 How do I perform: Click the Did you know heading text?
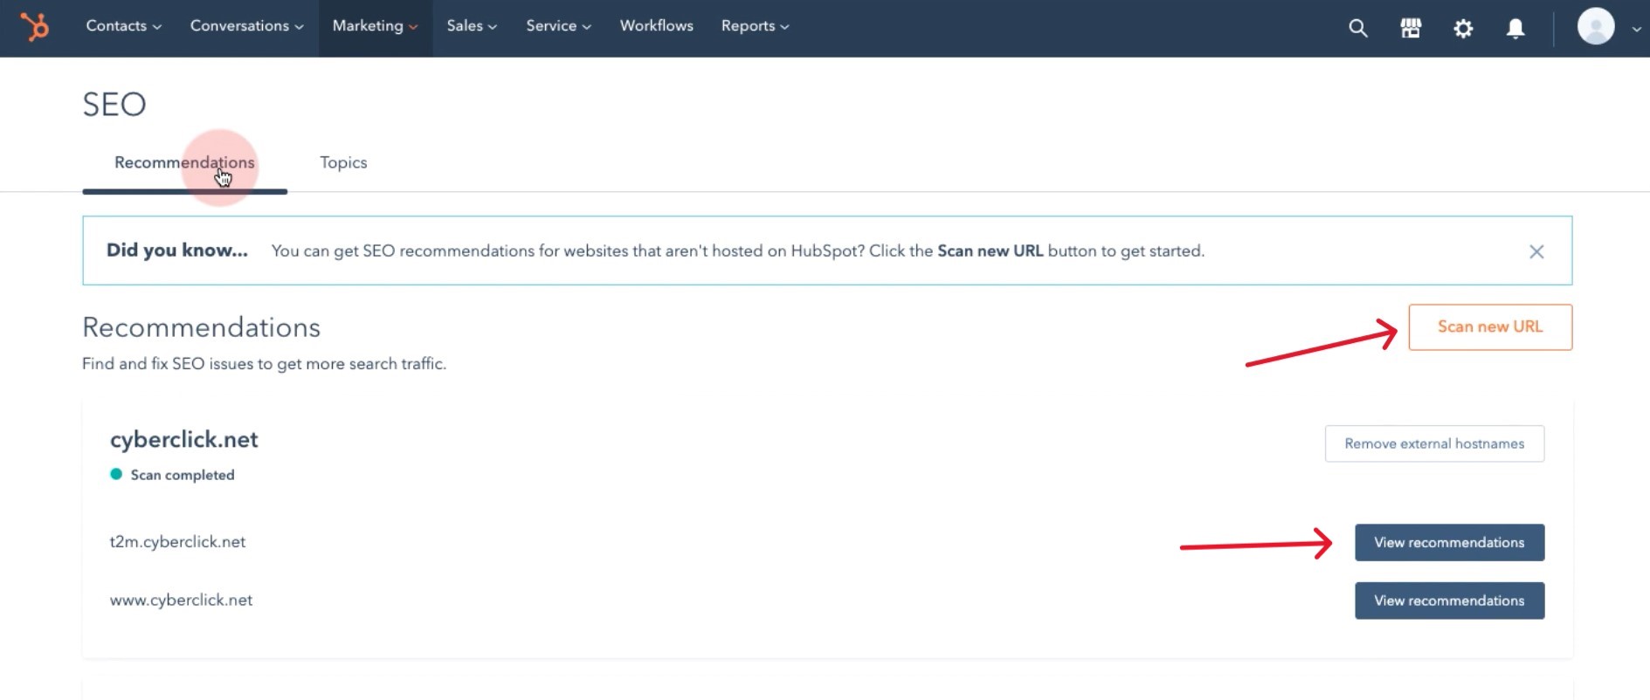pos(177,250)
